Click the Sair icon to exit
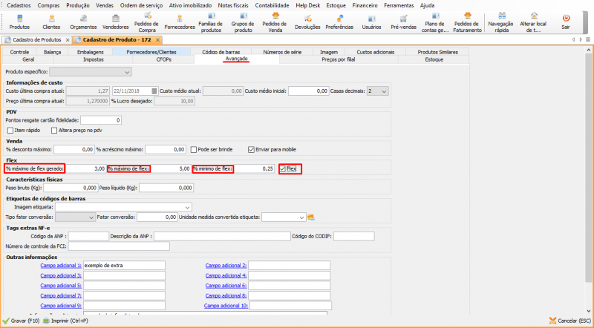This screenshot has width=594, height=328. (566, 21)
